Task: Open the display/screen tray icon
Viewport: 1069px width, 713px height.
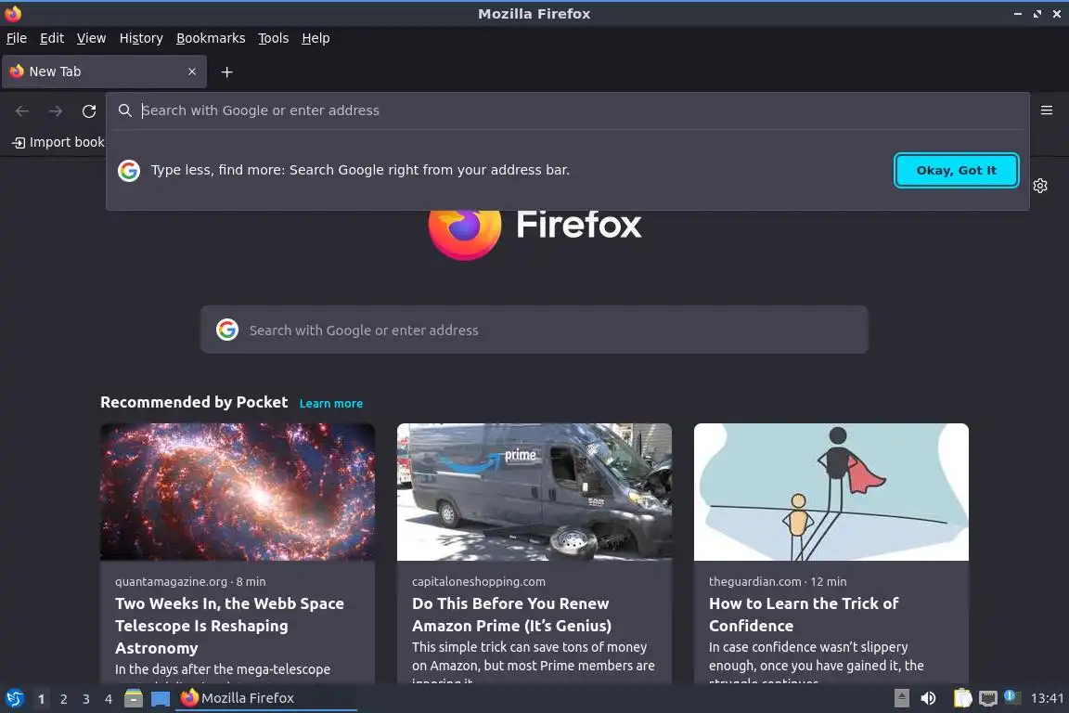Action: (988, 698)
